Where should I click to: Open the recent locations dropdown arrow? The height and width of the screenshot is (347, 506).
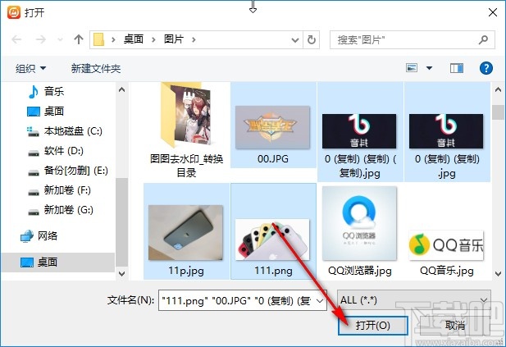pos(60,40)
